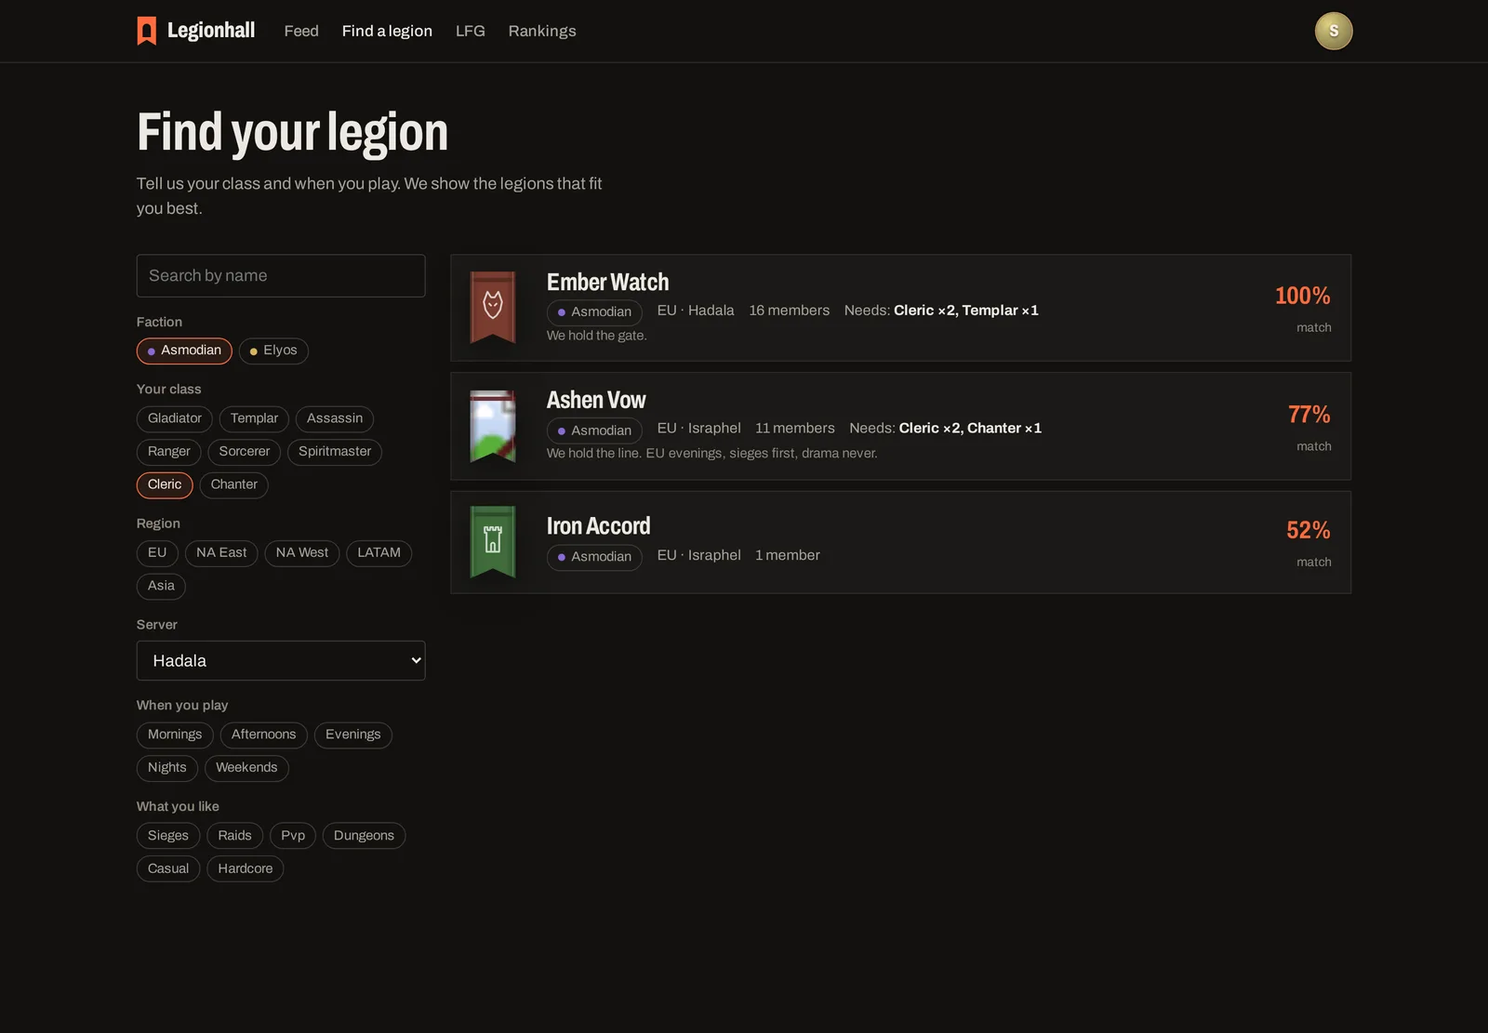Filter by Asia region
The image size is (1488, 1033).
(x=161, y=587)
